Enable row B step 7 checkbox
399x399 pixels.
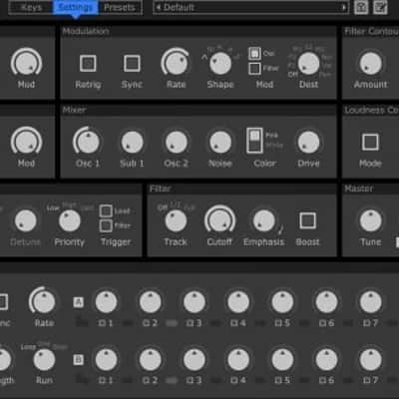click(366, 380)
